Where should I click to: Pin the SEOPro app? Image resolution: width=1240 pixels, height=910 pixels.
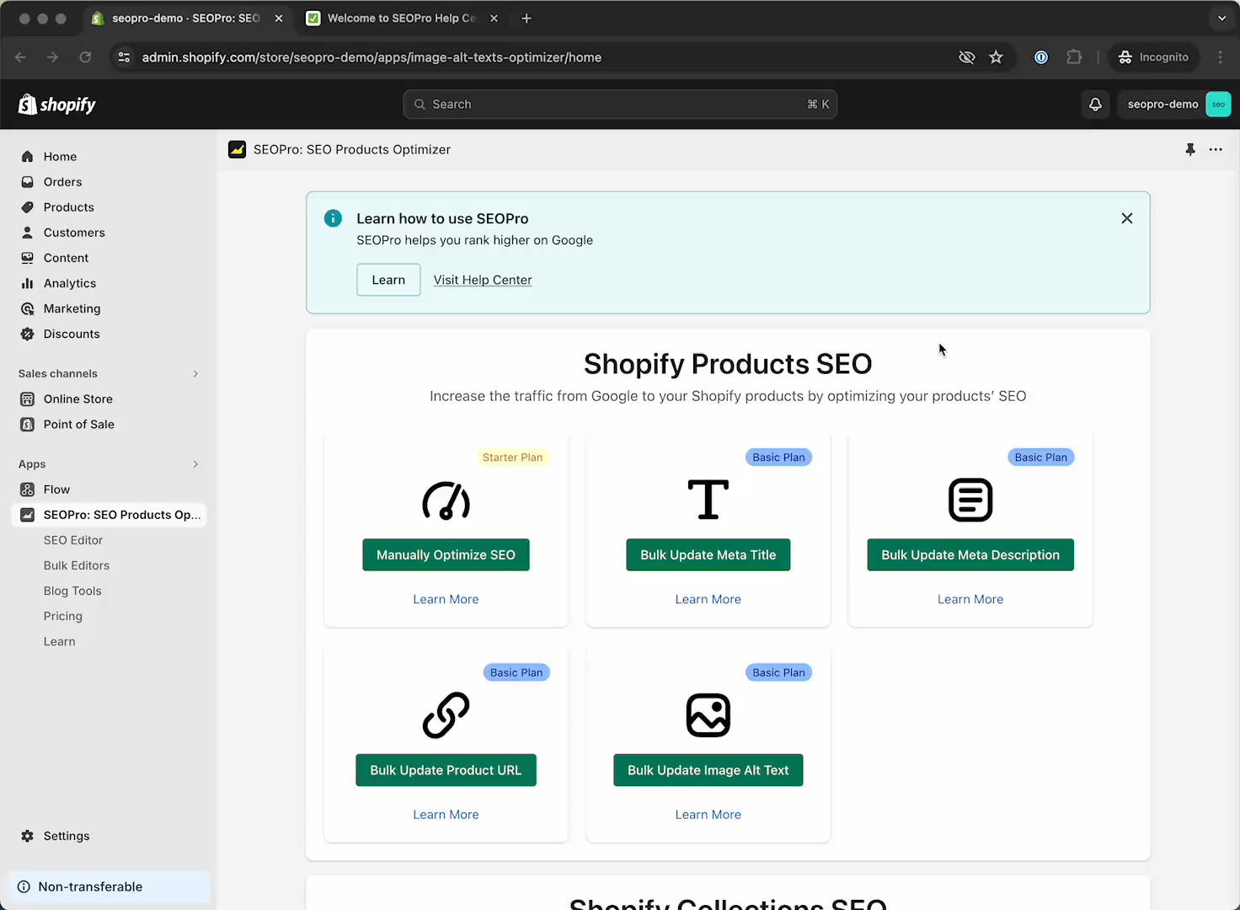pyautogui.click(x=1190, y=149)
